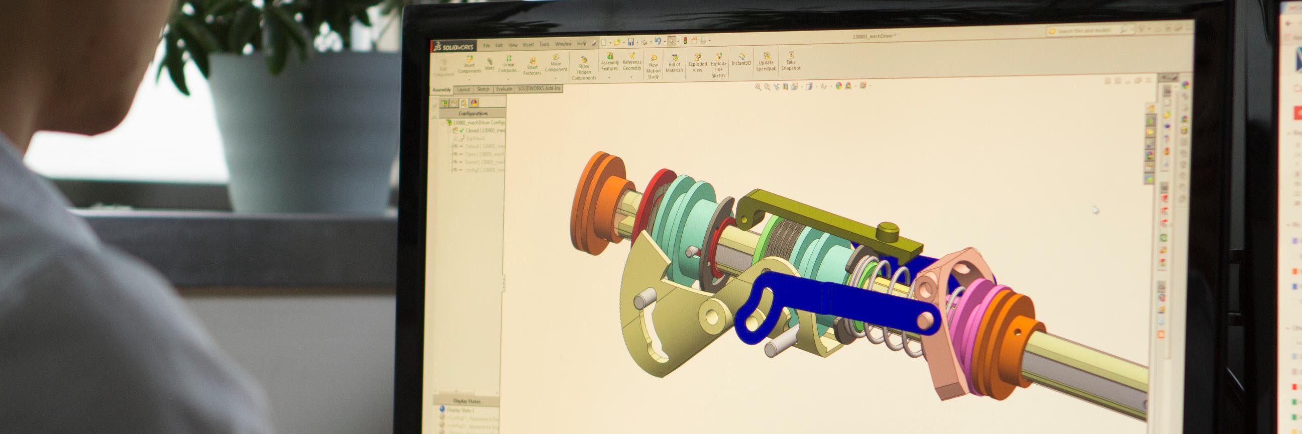Open the ConfigurationManager tab
The width and height of the screenshot is (1302, 434).
pos(464,103)
